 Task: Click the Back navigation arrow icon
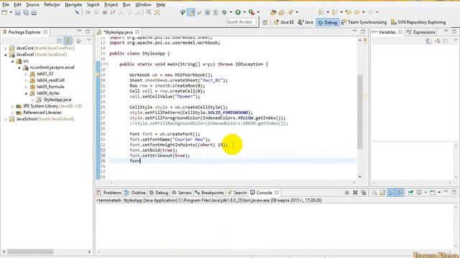356,12
